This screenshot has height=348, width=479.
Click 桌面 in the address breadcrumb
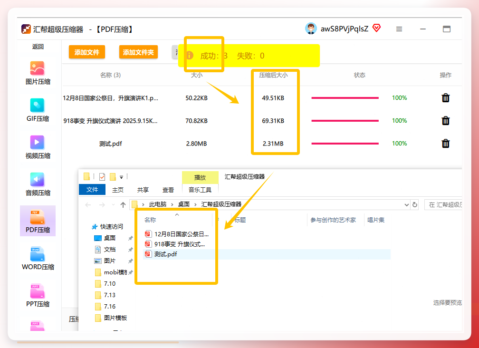coord(183,204)
